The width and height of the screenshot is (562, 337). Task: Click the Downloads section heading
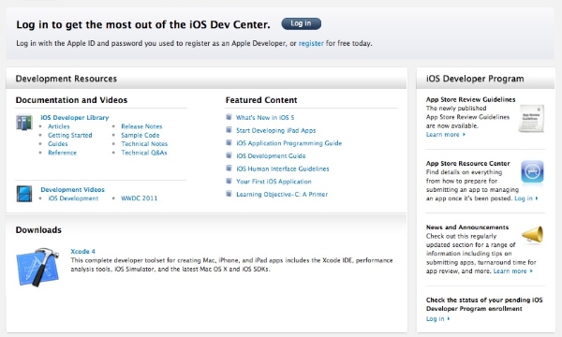coord(38,230)
